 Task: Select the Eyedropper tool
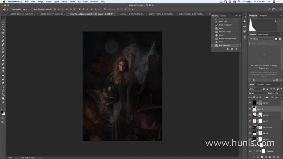coord(3,37)
